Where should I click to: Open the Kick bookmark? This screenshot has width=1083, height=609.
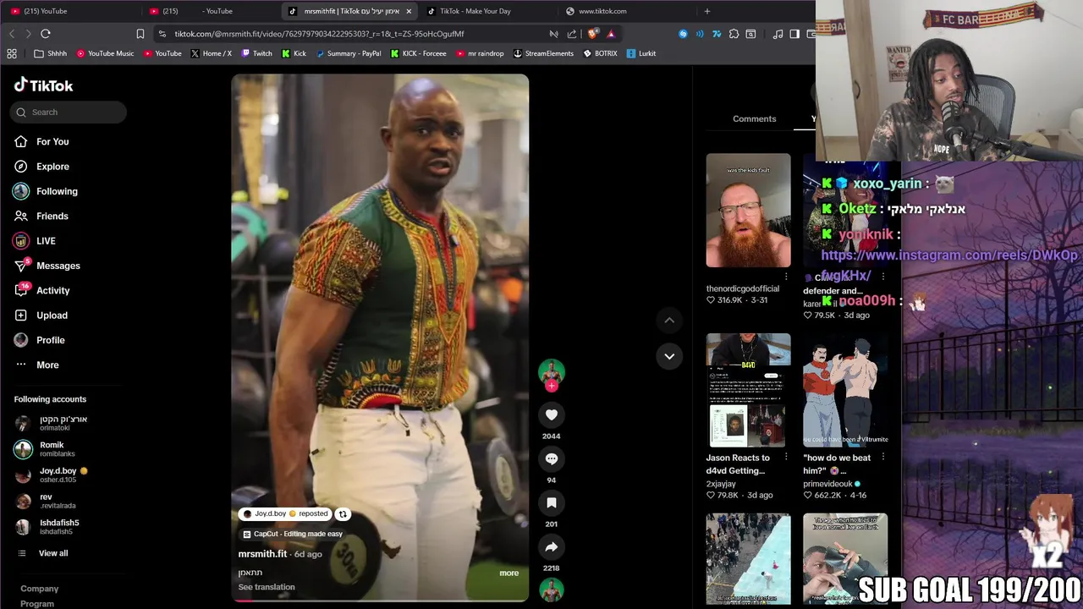(x=294, y=53)
